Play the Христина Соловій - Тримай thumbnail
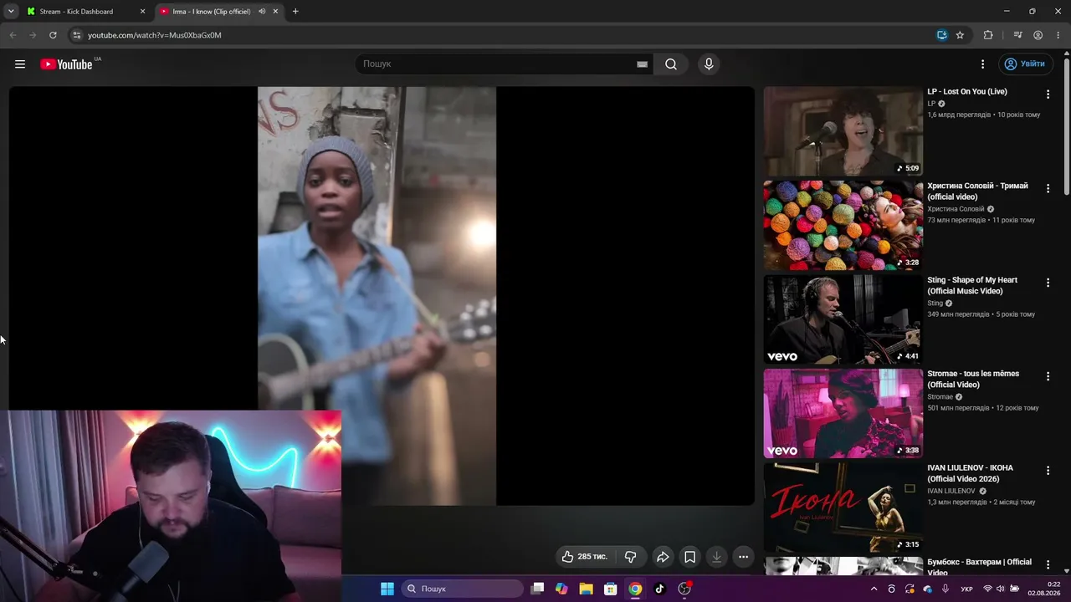 point(843,226)
